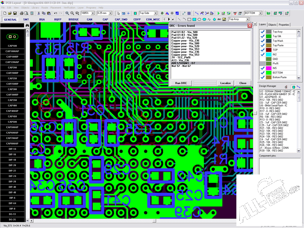304x228 pixels.
Task: Click the green Run autorouter arrow icon
Action: click(219, 13)
